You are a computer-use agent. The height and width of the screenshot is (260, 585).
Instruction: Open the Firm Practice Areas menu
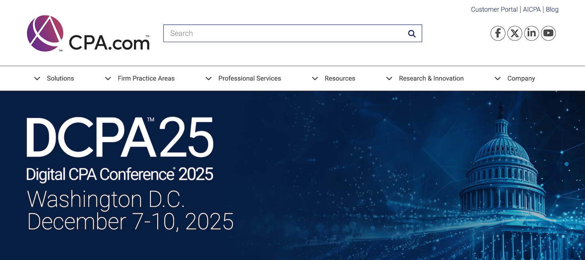click(x=146, y=78)
